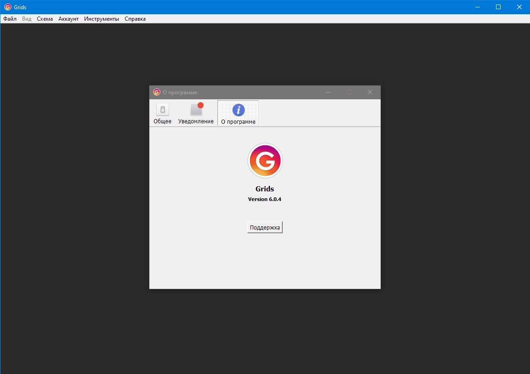This screenshot has height=374, width=530.
Task: Click the bold Grids name under the logo
Action: pyautogui.click(x=265, y=189)
